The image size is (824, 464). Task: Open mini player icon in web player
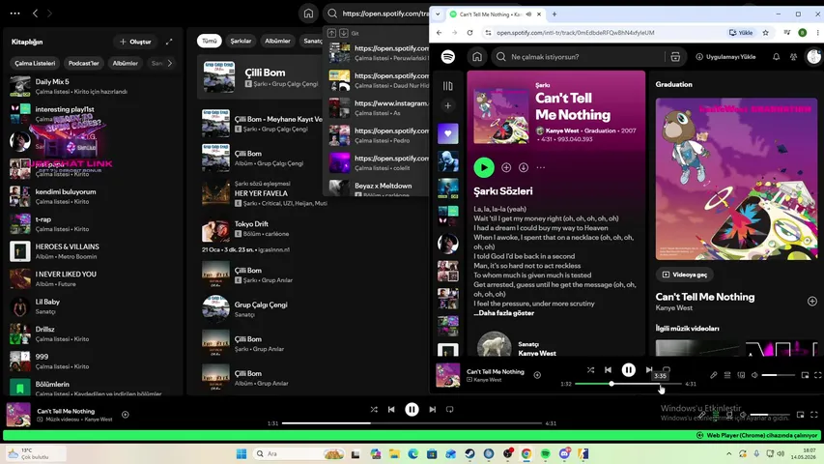(805, 375)
